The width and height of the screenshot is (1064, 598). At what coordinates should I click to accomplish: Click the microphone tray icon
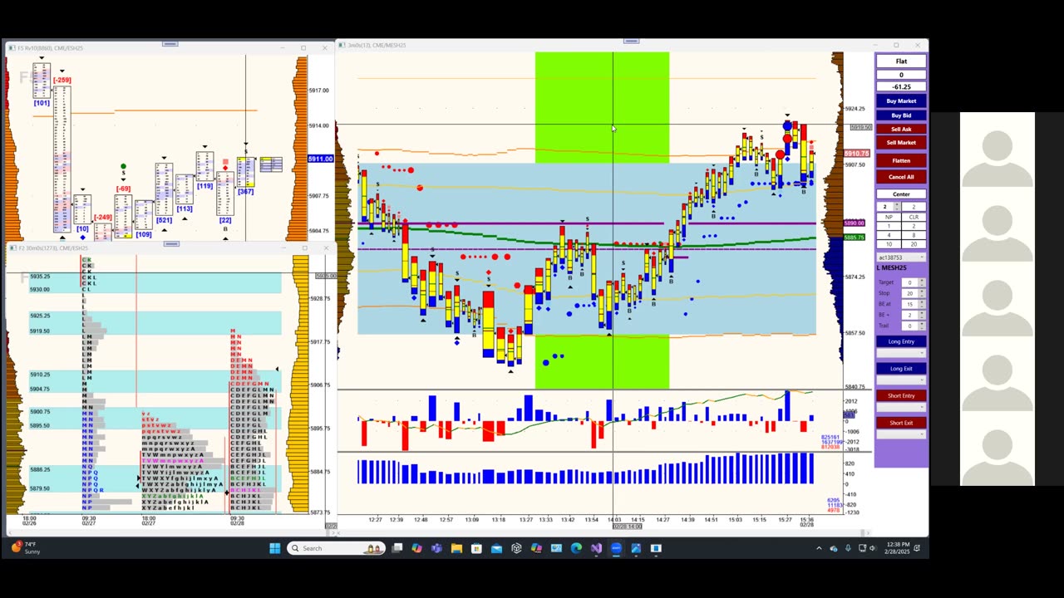coord(848,548)
